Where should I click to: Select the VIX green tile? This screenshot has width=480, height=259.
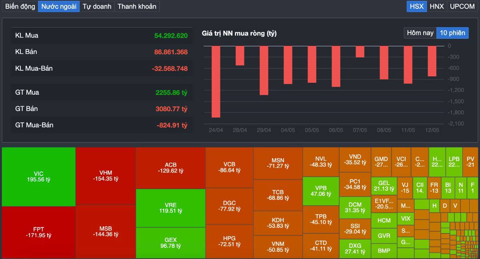[406, 219]
